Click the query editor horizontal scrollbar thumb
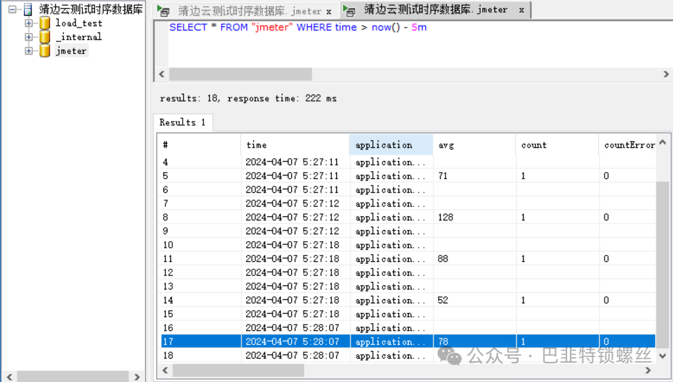Screen dimensions: 673x382 tap(241, 74)
